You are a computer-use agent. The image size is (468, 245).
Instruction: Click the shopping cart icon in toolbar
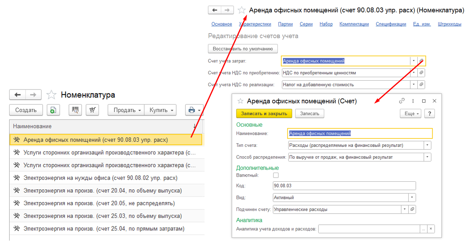point(92,110)
